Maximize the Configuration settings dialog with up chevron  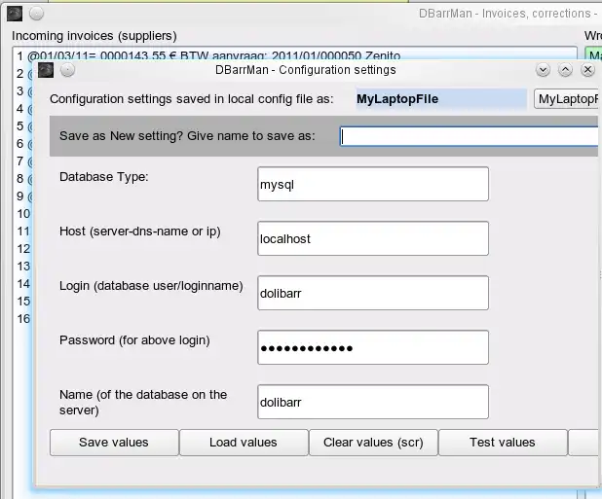pos(565,70)
